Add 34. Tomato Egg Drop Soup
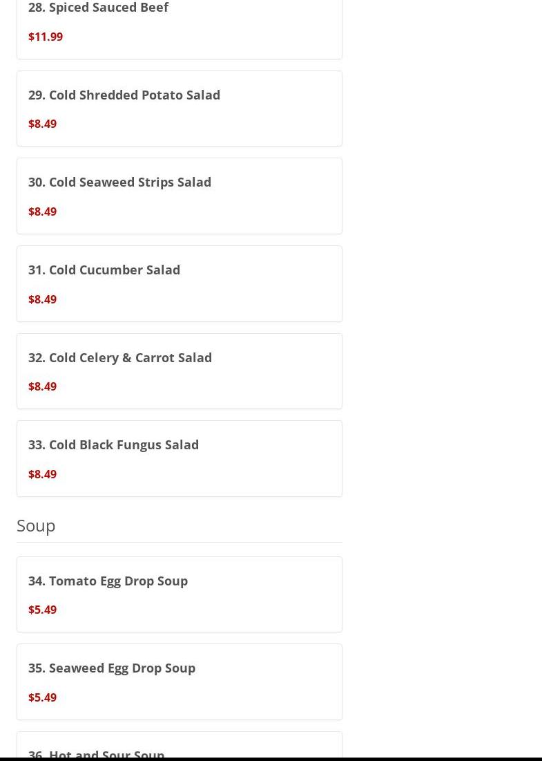Screen dimensions: 542x761 pos(108,581)
